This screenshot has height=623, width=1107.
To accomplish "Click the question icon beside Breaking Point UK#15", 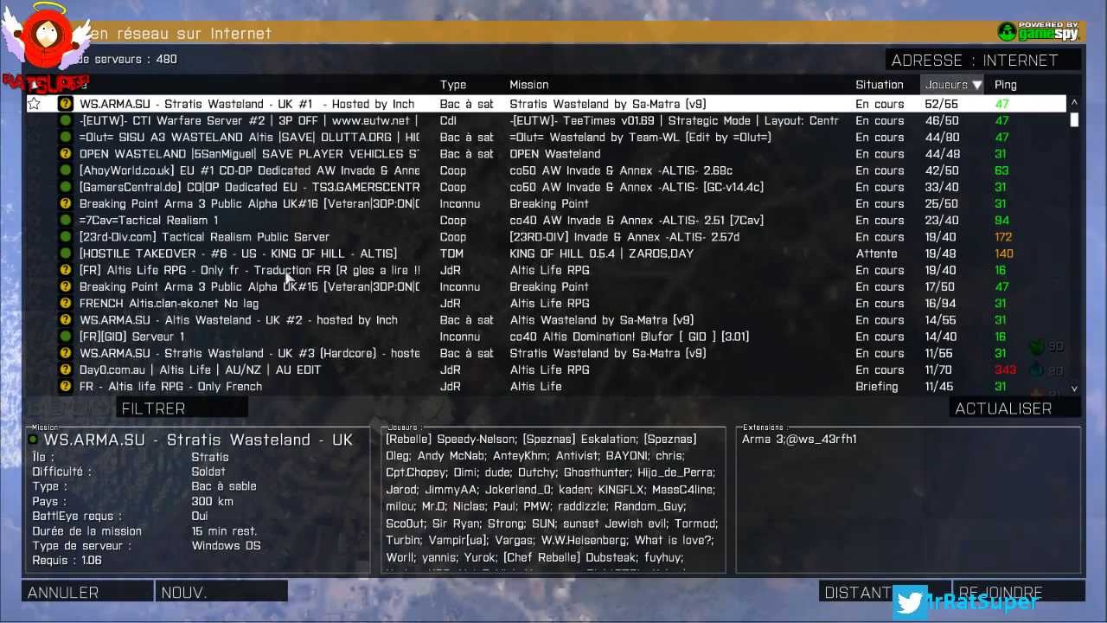I will [65, 286].
